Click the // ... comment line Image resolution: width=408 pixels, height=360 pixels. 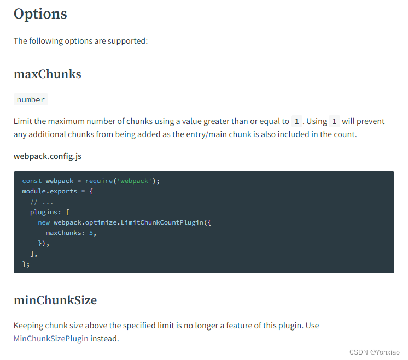[42, 202]
